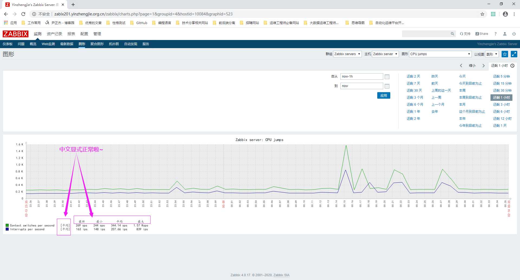Open the Configuration menu
The image size is (520, 280).
(x=84, y=34)
